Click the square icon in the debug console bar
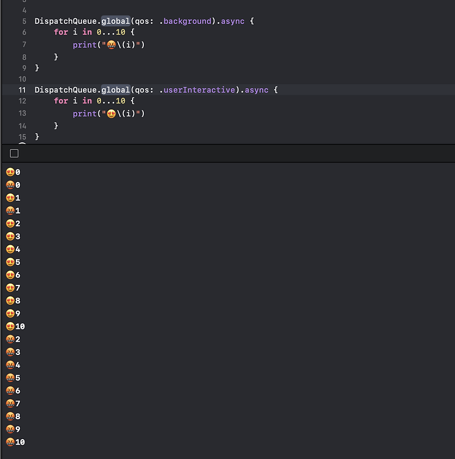This screenshot has width=455, height=459. 13,153
